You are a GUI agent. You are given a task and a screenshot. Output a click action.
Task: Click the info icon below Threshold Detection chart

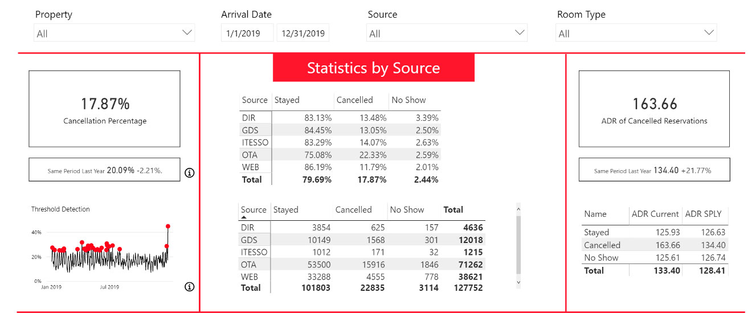[x=190, y=287]
